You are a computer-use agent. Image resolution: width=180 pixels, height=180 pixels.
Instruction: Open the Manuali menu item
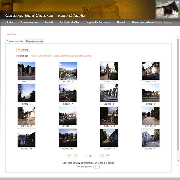[x=121, y=22]
